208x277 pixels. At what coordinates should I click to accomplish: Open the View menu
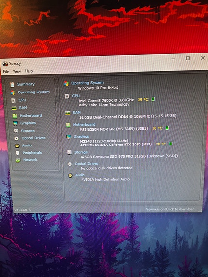pyautogui.click(x=16, y=71)
